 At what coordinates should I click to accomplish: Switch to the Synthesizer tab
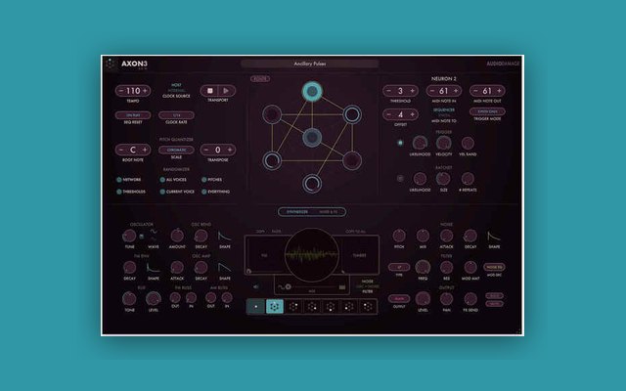pos(297,212)
